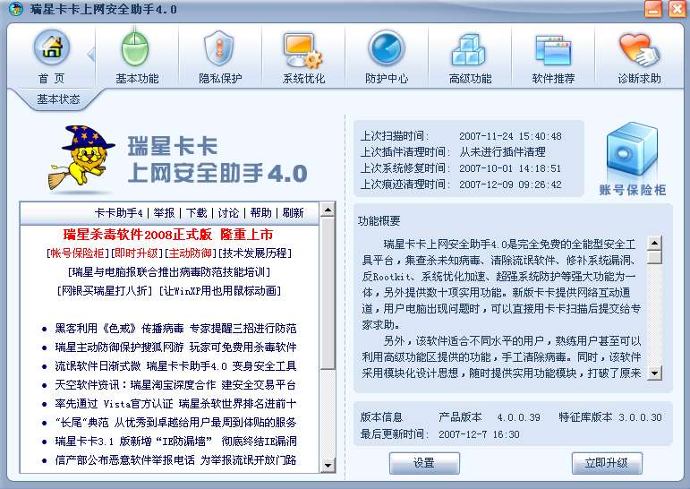Click the 功能概要 heading
Image resolution: width=690 pixels, height=489 pixels.
click(x=379, y=220)
